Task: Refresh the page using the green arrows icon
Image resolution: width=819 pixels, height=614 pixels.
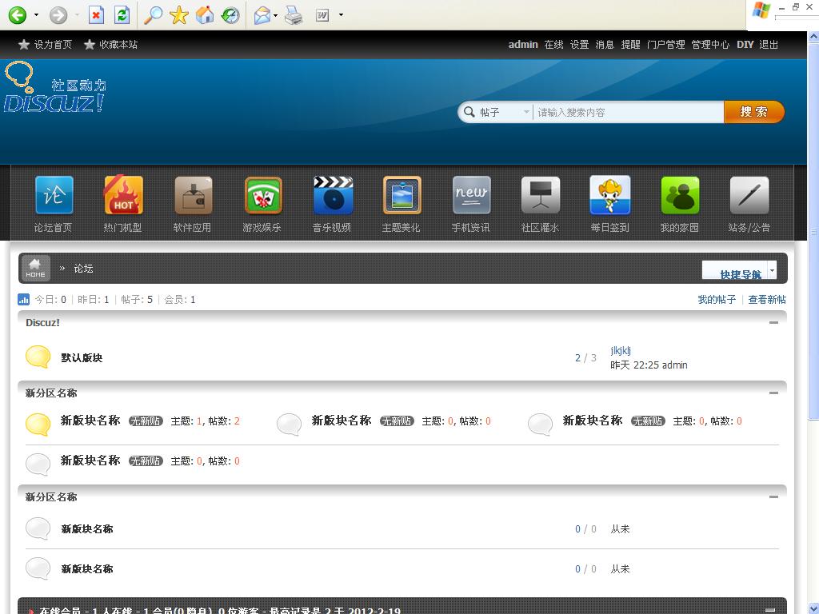Action: (122, 14)
